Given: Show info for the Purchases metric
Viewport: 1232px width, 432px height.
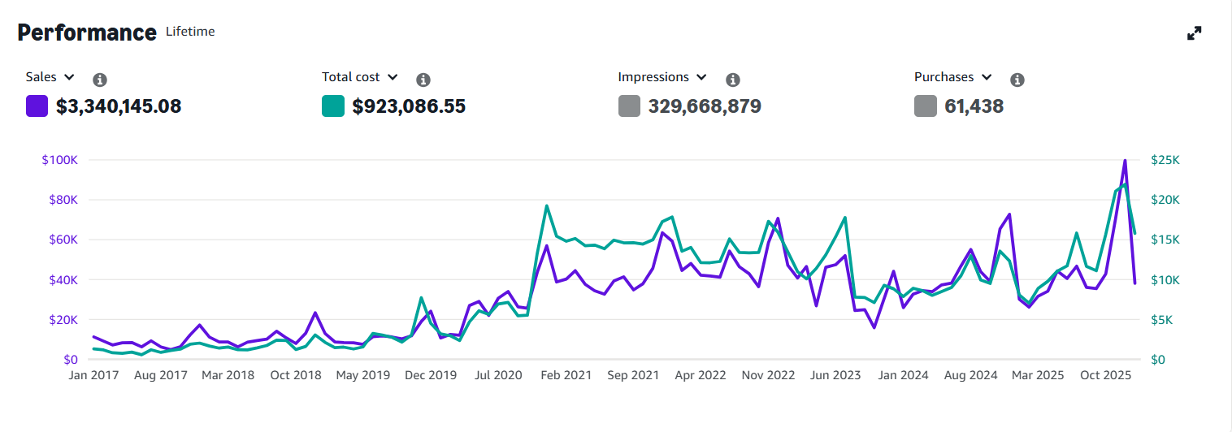Looking at the screenshot, I should (1017, 80).
